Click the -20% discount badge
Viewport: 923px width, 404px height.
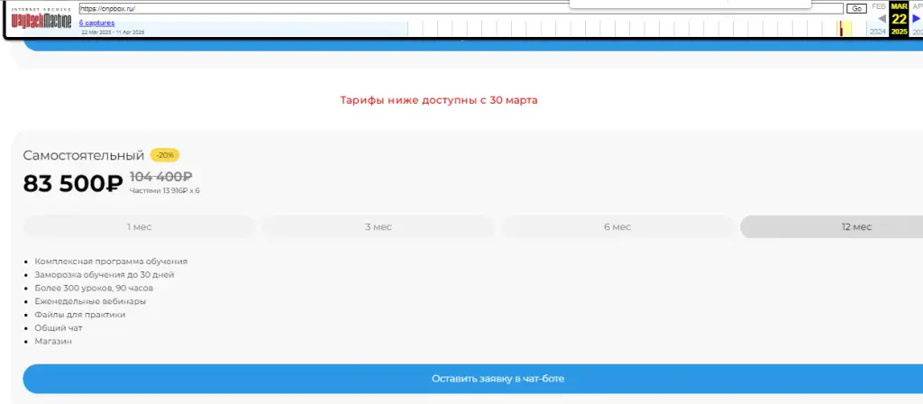(x=165, y=155)
